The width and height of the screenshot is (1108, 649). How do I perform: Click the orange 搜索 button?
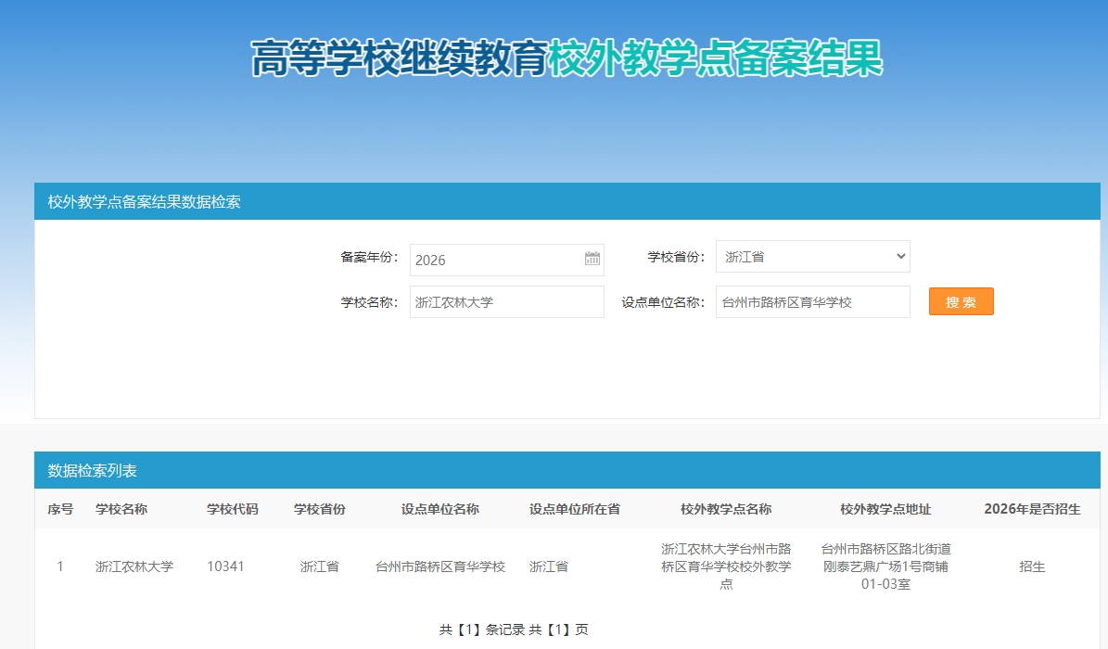(x=961, y=302)
